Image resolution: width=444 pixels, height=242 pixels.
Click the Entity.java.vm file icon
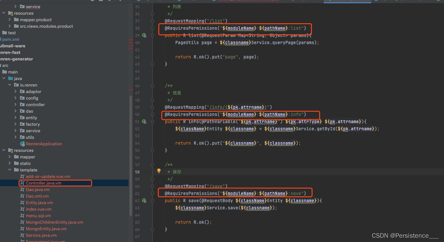22,202
